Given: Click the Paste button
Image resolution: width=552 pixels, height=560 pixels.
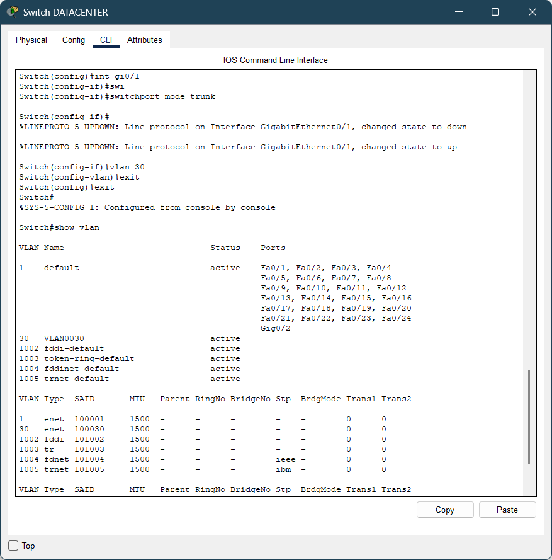Looking at the screenshot, I should pyautogui.click(x=507, y=510).
